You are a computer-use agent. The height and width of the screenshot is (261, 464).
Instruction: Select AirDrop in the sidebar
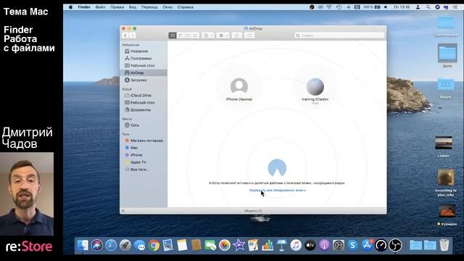click(144, 72)
